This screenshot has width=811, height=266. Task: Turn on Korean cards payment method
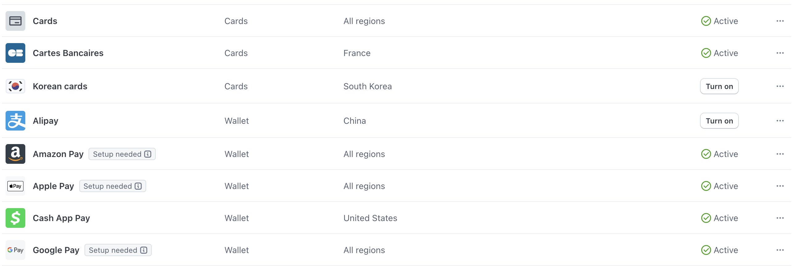(x=719, y=86)
